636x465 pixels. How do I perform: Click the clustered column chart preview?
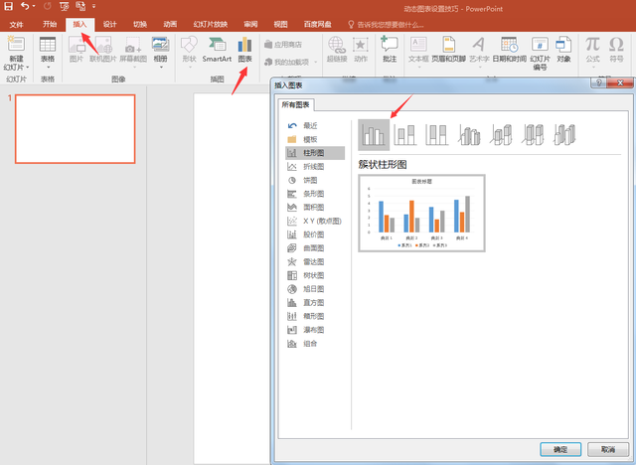(x=421, y=214)
